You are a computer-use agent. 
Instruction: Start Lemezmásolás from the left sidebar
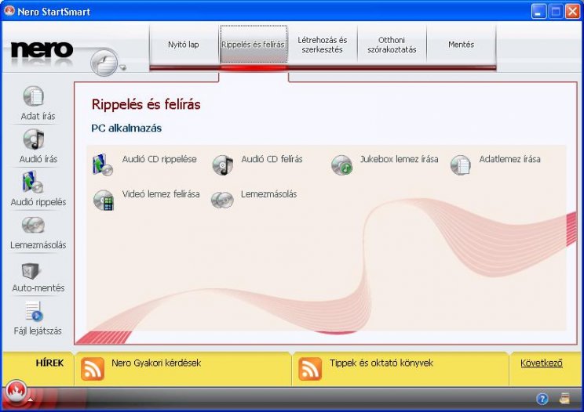[x=33, y=225]
